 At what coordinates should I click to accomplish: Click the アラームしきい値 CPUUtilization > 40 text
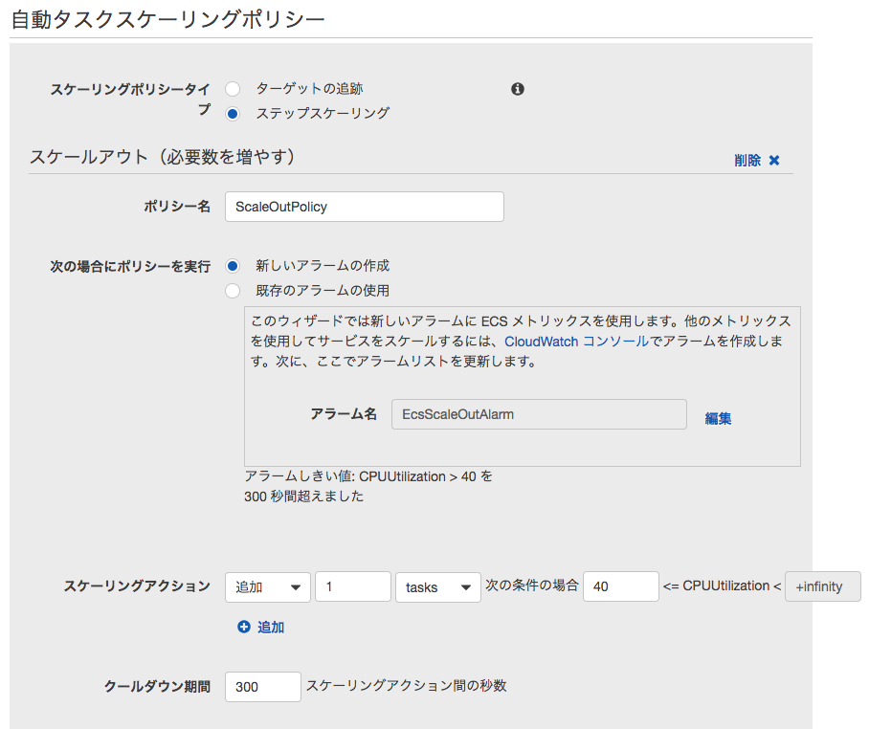tap(368, 486)
